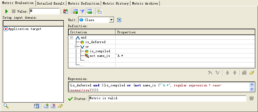Click the move up arrow icon

tap(228, 73)
